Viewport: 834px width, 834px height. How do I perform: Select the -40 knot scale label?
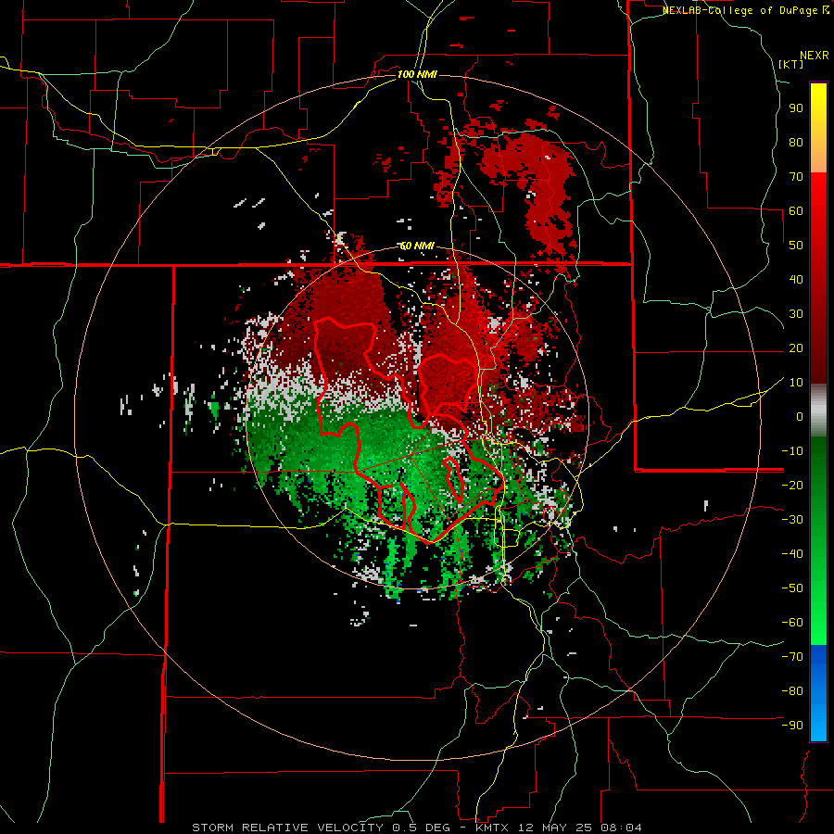tap(792, 554)
